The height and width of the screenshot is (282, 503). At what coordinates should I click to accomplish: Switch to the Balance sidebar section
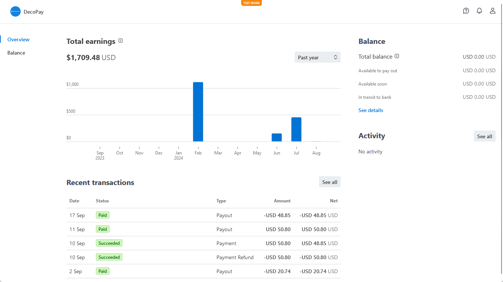click(16, 52)
